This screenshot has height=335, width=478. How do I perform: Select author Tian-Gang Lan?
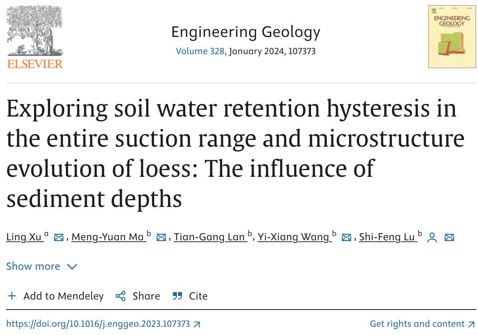click(x=210, y=237)
